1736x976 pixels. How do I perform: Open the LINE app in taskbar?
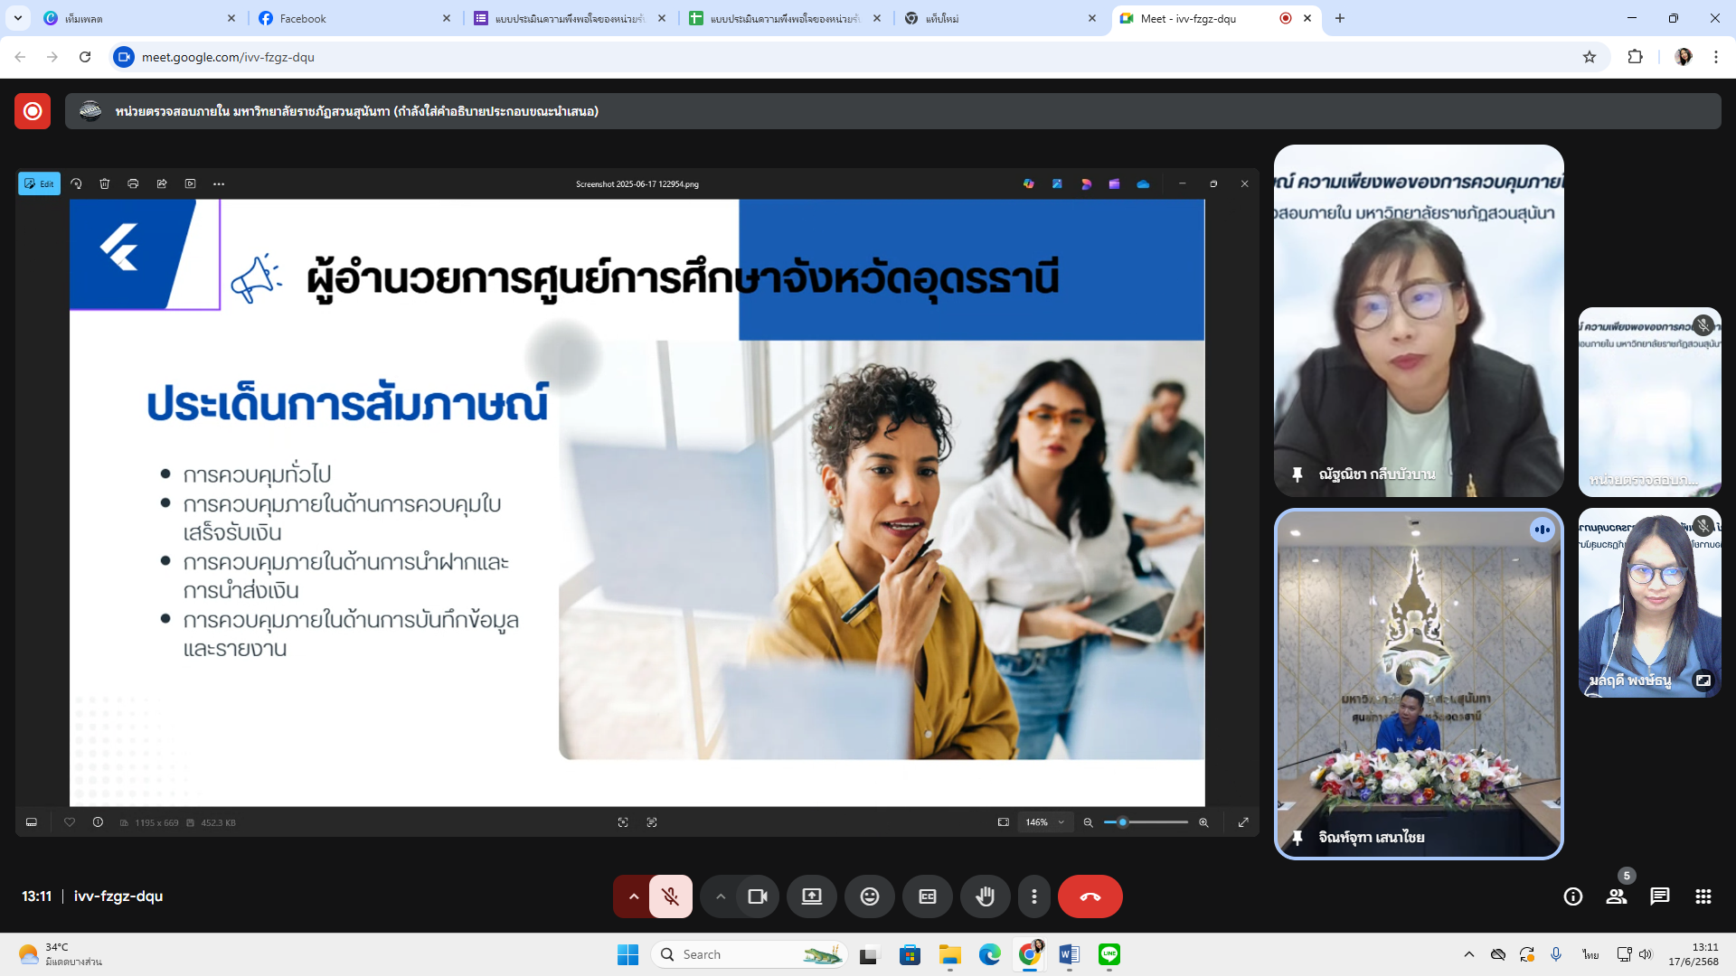point(1109,954)
